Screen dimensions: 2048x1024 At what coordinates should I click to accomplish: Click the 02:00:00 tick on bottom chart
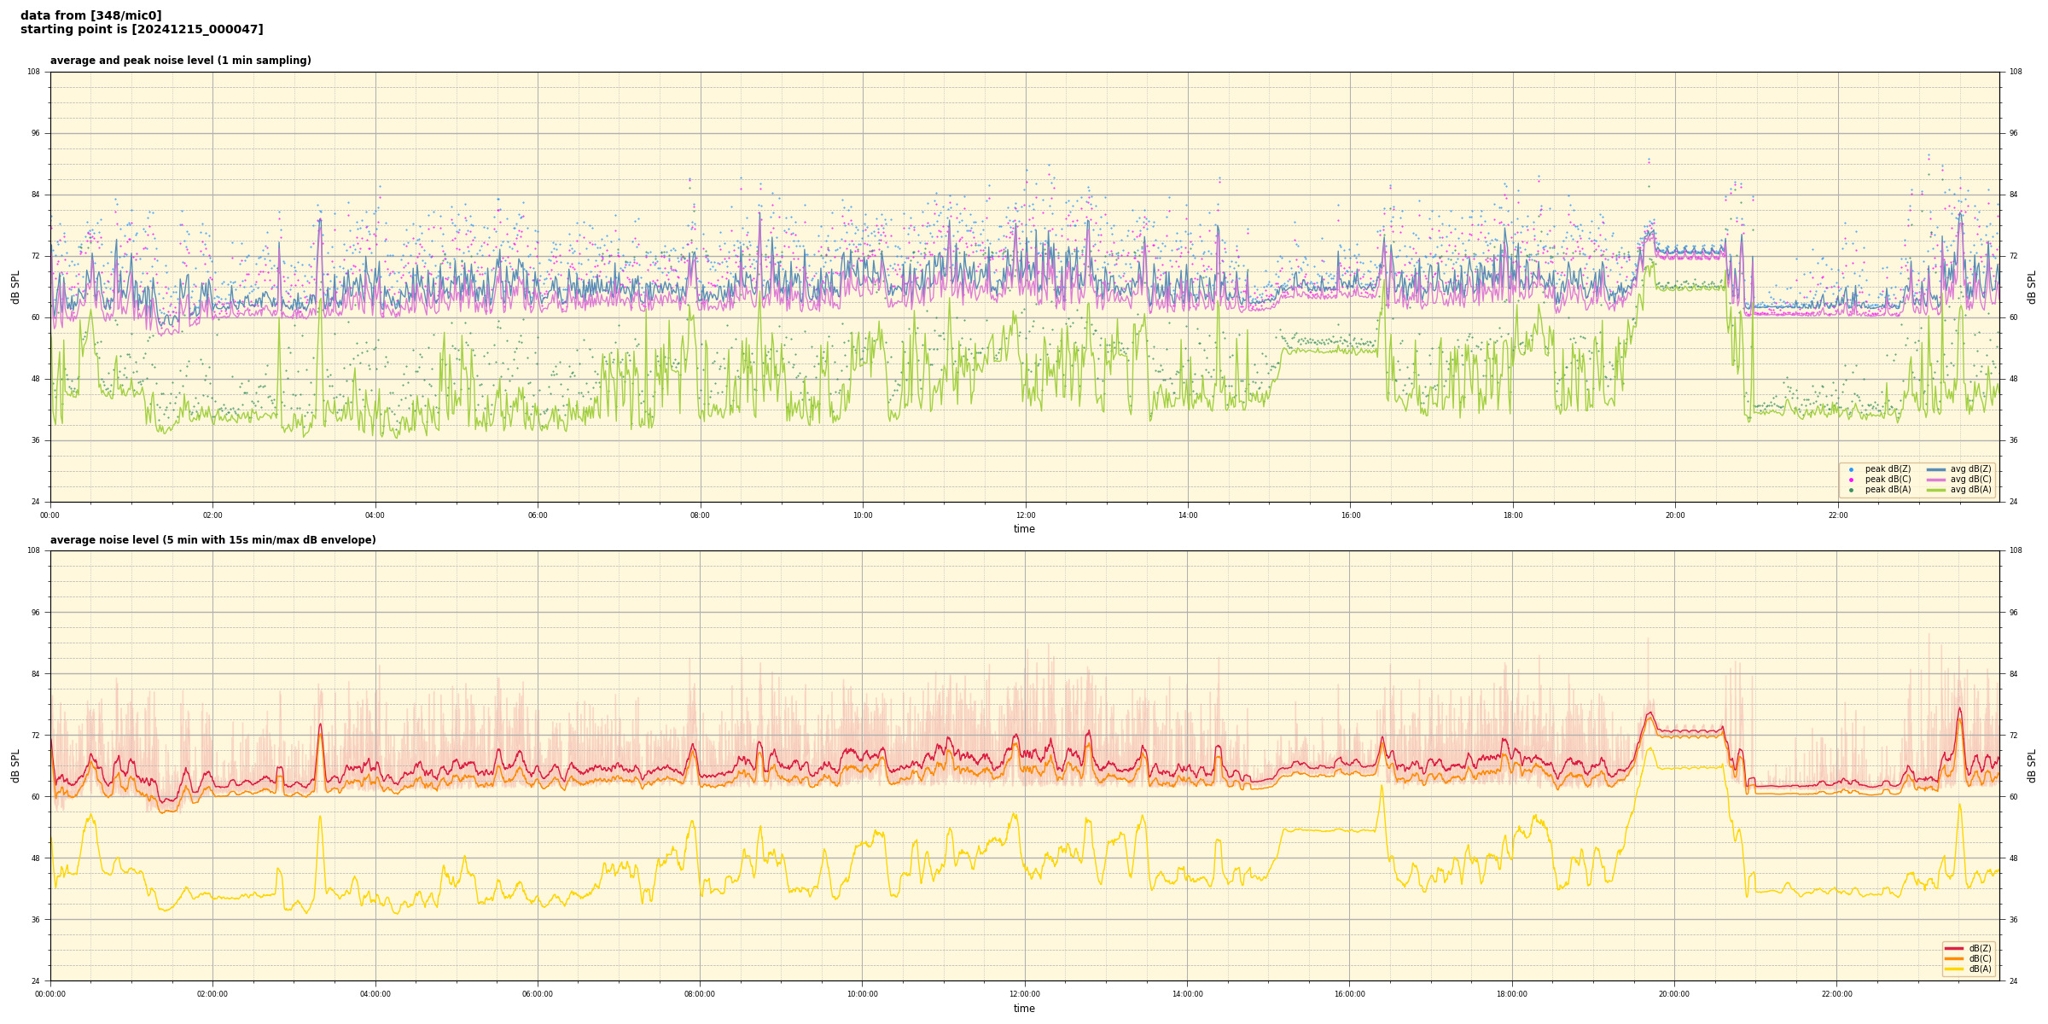(212, 994)
